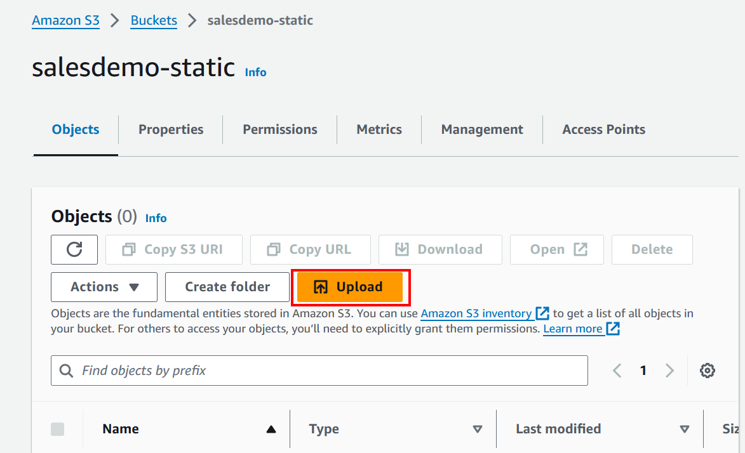Click the refresh objects icon button
The width and height of the screenshot is (745, 453).
point(74,249)
